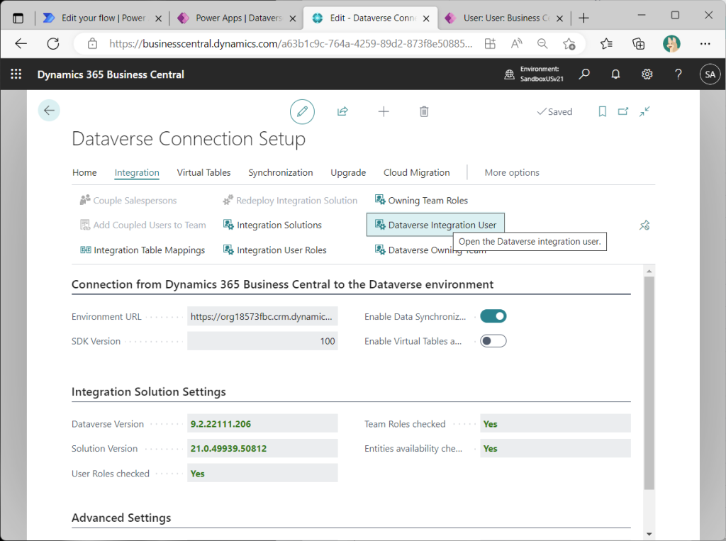The height and width of the screenshot is (541, 726).
Task: Refresh the browser page
Action: click(53, 44)
